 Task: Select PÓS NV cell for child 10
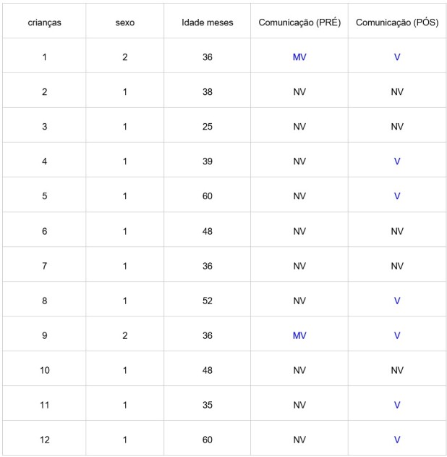tap(397, 370)
